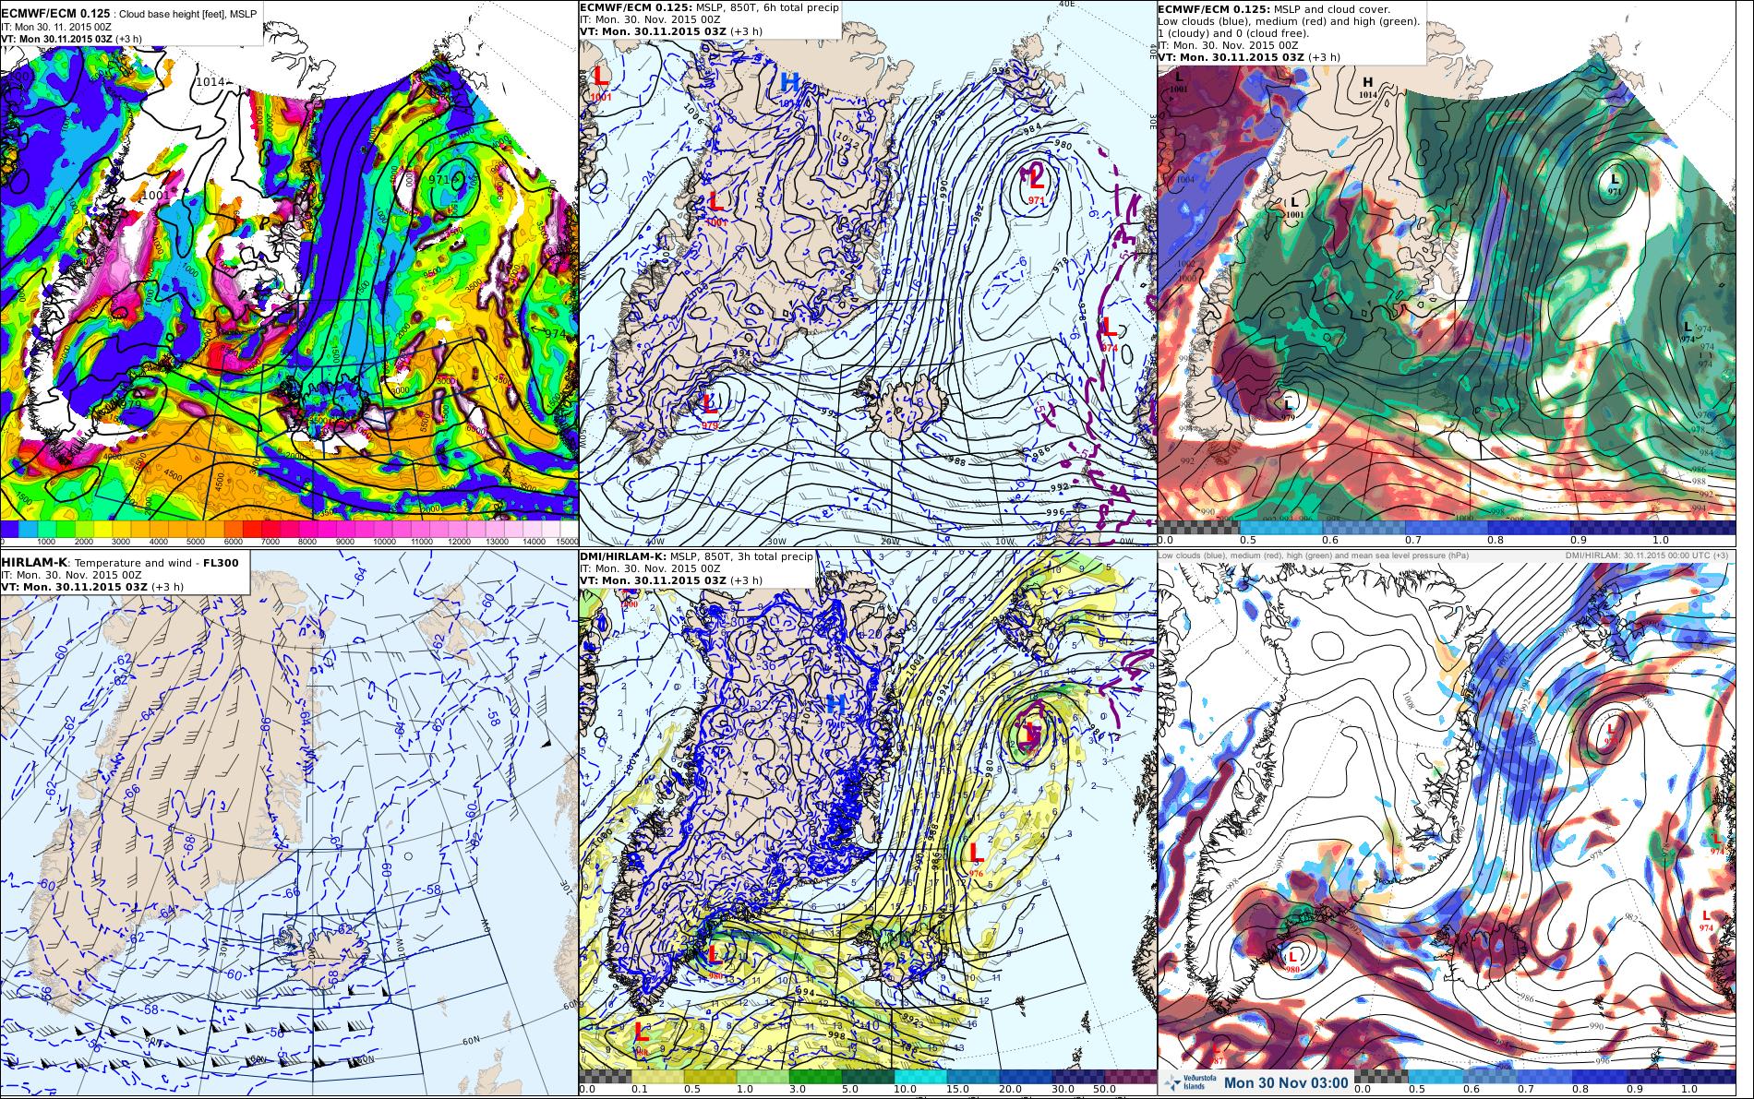
Task: Click the 'Mon 30 Nov 03:00' timestamp
Action: pyautogui.click(x=1287, y=1083)
